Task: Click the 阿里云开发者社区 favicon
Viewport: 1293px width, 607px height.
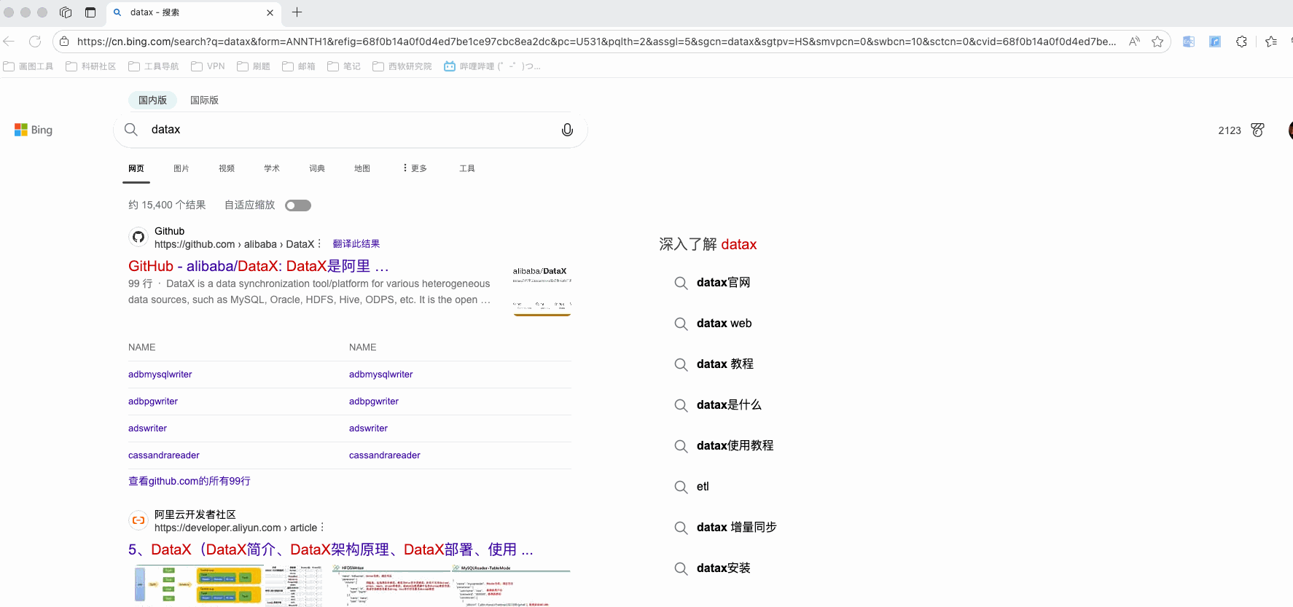Action: pos(138,520)
